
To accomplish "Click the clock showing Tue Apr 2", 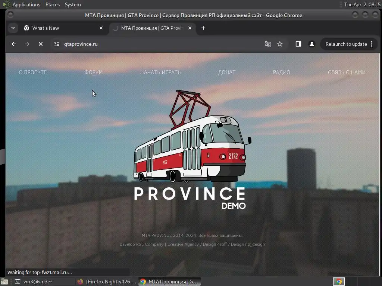I will [362, 4].
